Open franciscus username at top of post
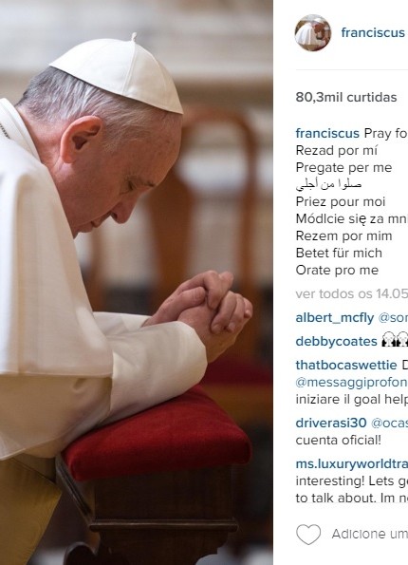Viewport: 408px width, 565px height. coord(373,33)
